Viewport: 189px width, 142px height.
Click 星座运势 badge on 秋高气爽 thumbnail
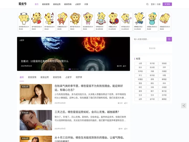tap(25, 87)
